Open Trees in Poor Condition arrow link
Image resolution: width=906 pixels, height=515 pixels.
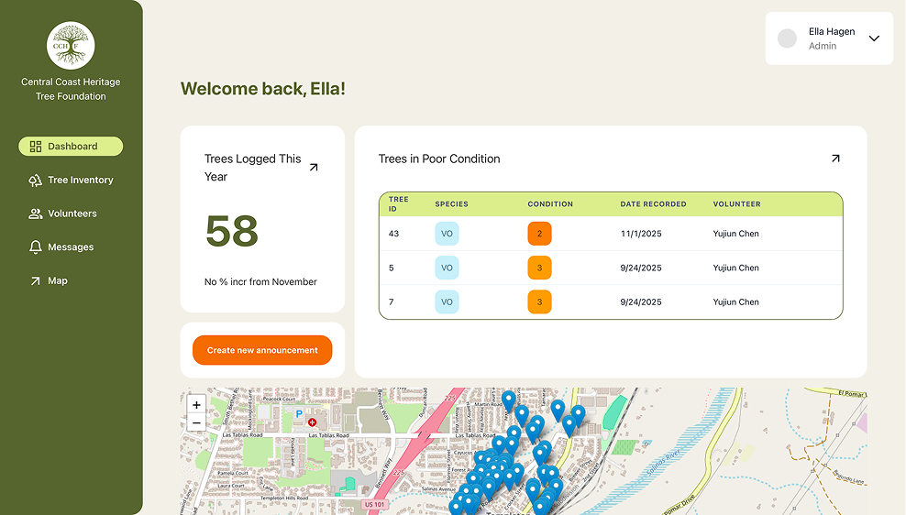coord(834,159)
